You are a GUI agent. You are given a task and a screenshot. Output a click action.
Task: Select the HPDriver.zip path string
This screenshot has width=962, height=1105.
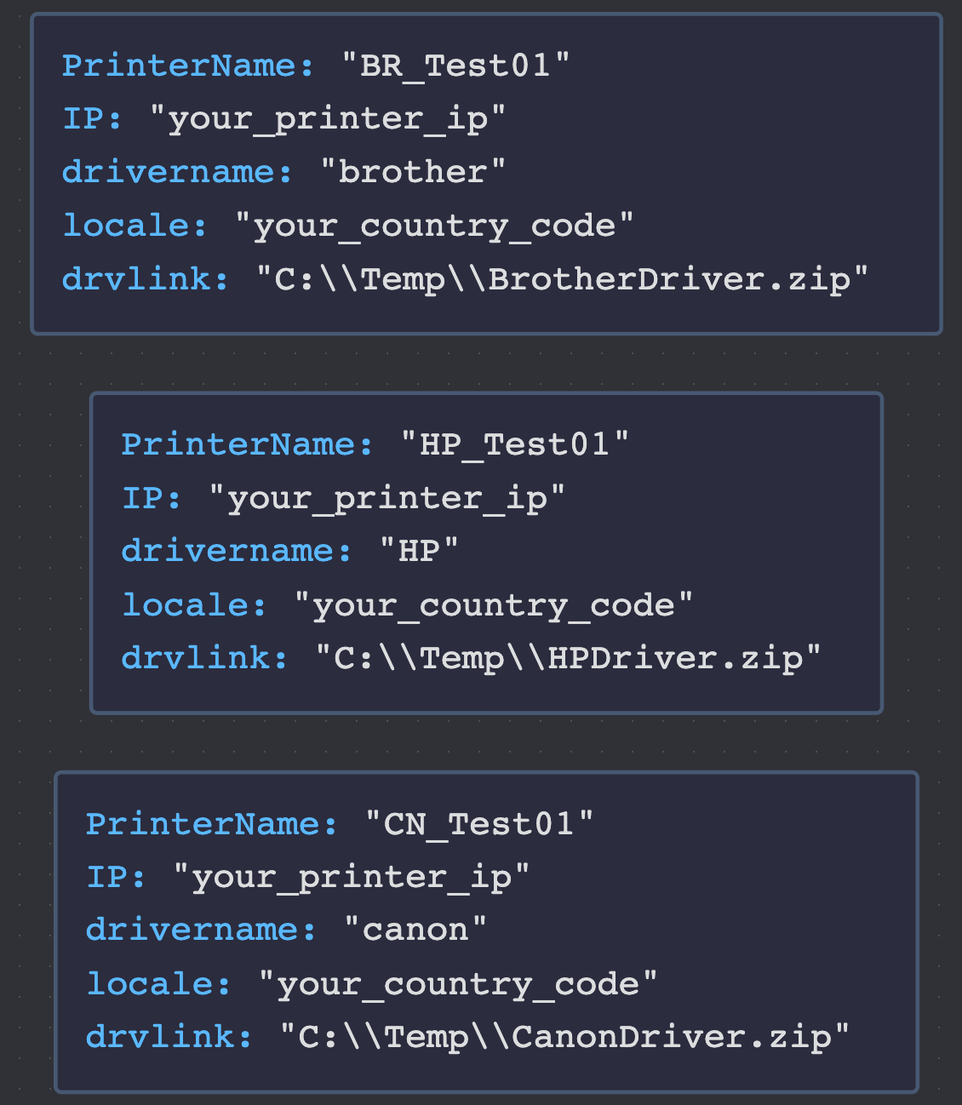[569, 658]
